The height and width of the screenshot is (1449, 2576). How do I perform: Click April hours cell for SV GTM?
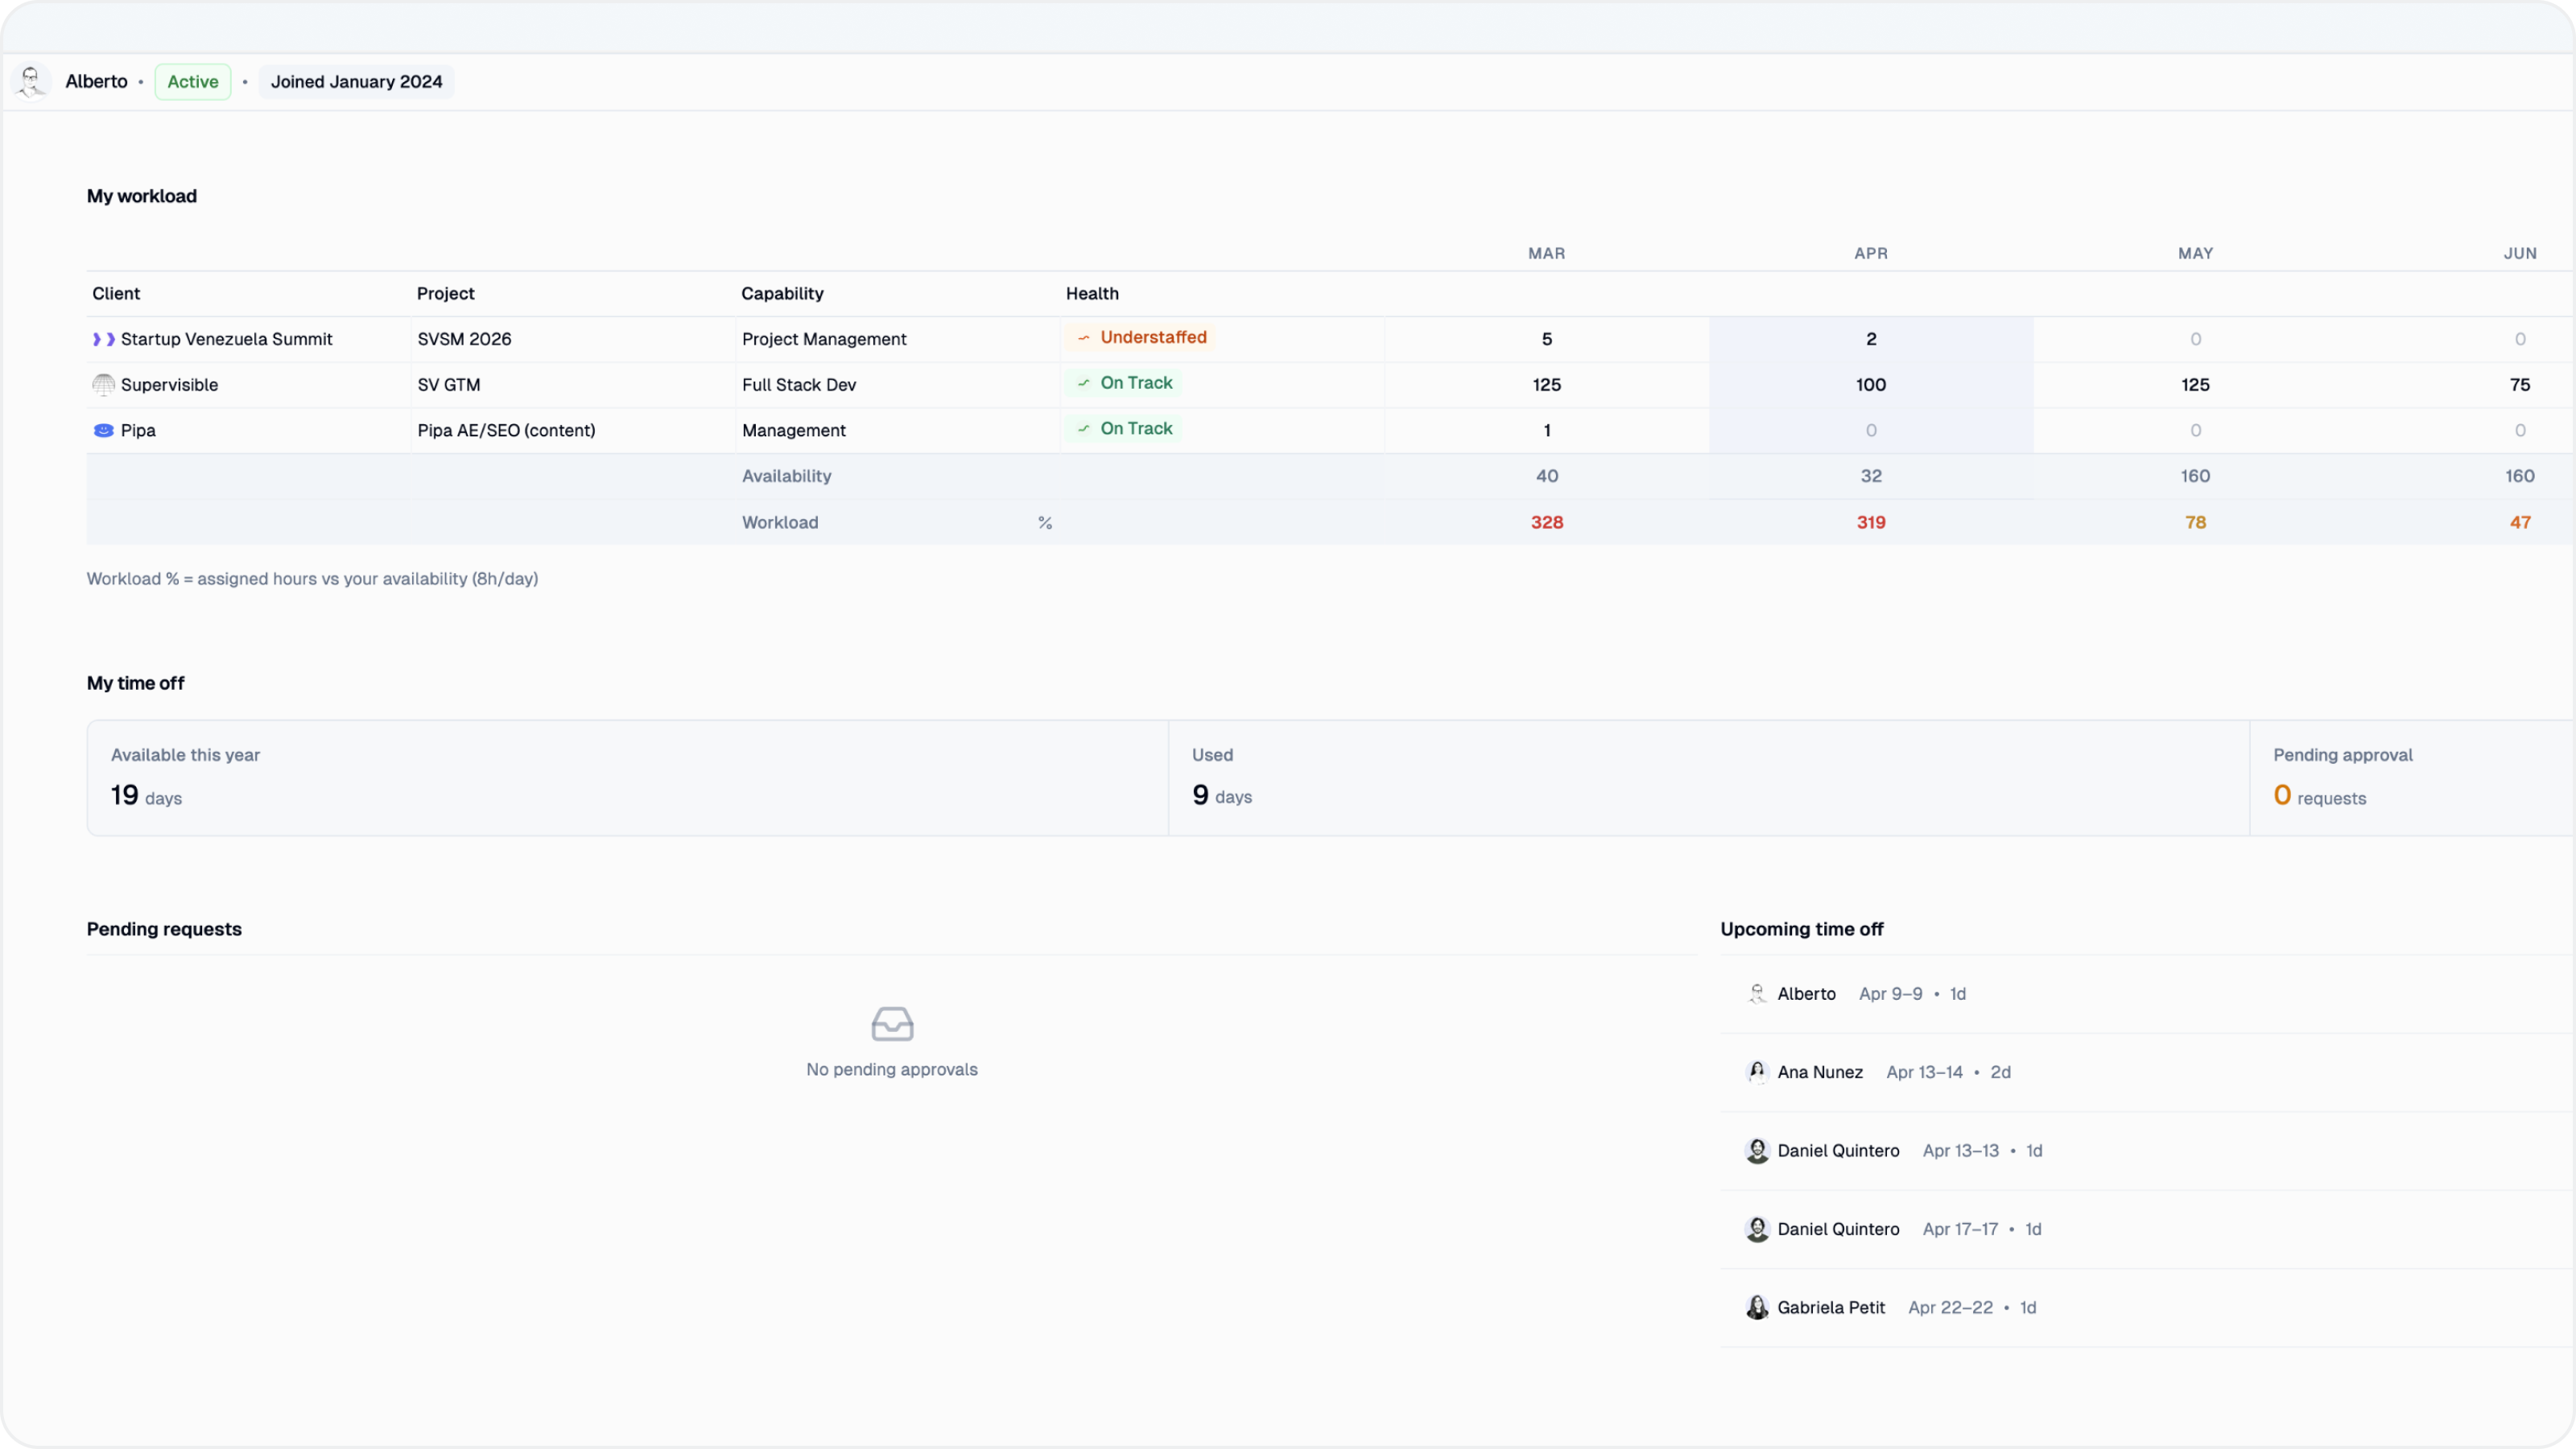(x=1870, y=385)
